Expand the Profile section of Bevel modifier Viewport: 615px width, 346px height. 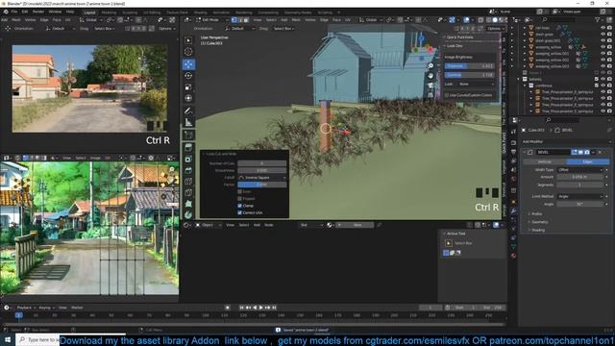pyautogui.click(x=535, y=213)
